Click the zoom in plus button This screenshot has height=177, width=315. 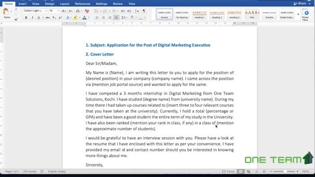(x=297, y=172)
